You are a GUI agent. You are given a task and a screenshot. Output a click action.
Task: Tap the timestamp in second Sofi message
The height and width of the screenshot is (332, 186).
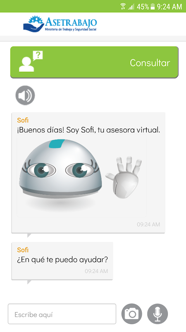pyautogui.click(x=96, y=271)
